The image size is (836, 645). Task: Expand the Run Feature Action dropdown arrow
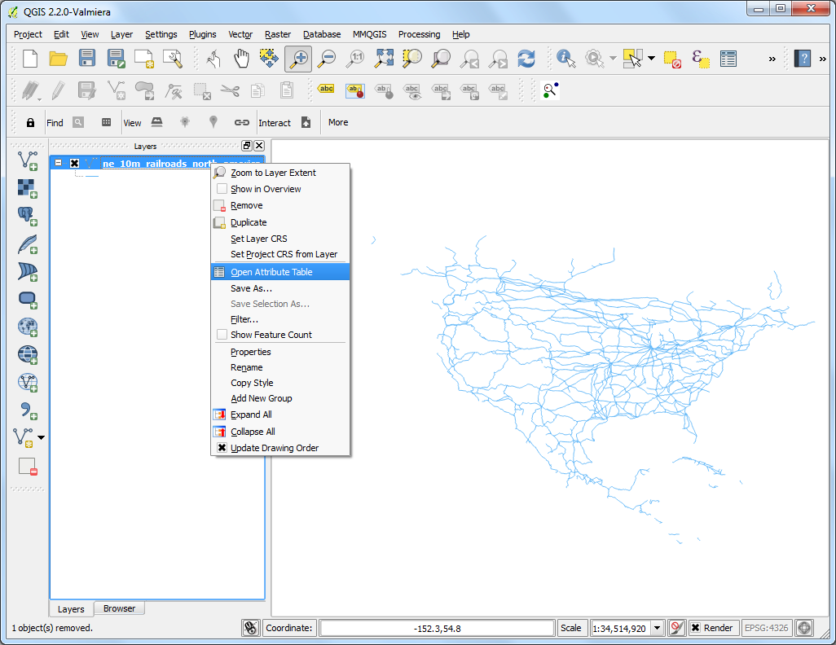point(613,58)
